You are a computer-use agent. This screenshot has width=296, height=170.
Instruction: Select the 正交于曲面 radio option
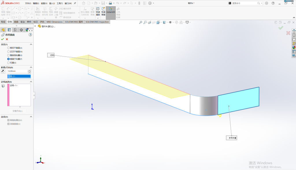8,52
